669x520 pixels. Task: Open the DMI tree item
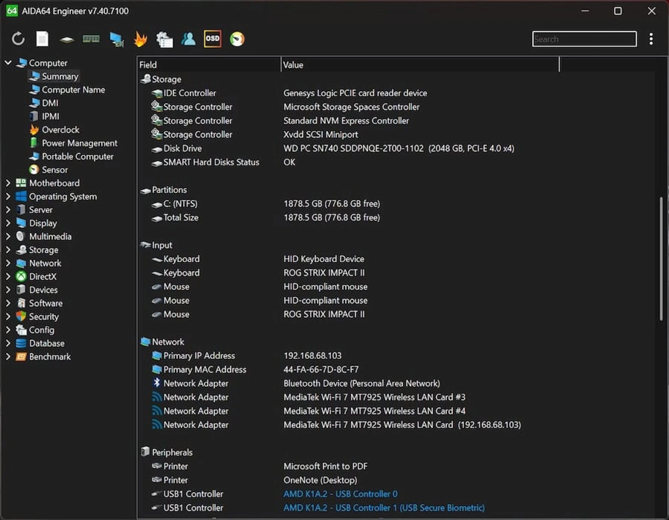point(50,103)
